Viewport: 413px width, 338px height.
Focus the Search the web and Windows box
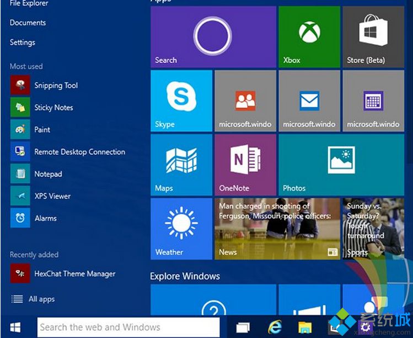(128, 327)
